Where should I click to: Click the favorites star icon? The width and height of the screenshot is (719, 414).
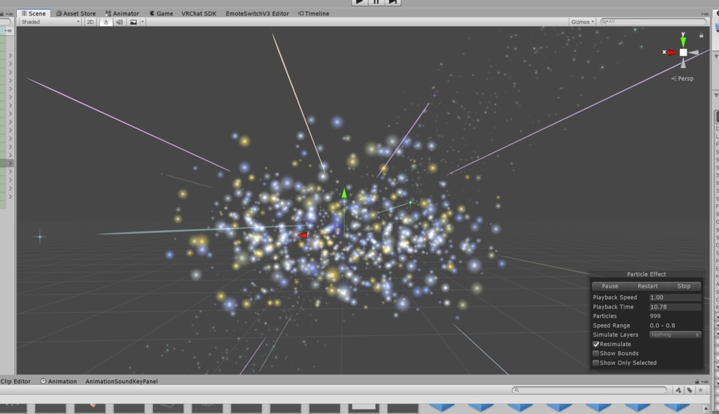701,390
